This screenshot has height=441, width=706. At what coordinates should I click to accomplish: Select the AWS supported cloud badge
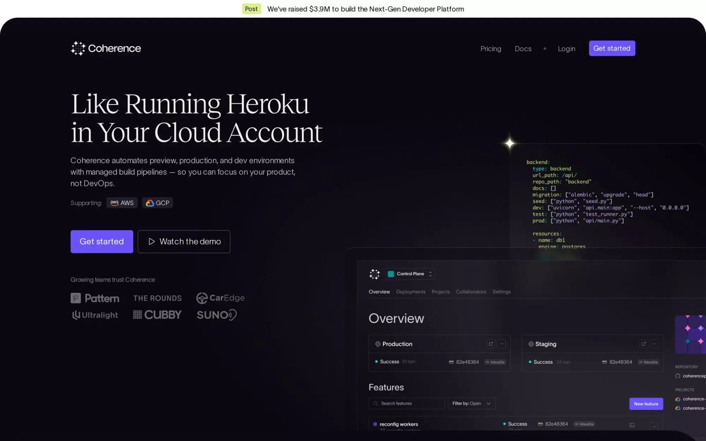tap(122, 203)
